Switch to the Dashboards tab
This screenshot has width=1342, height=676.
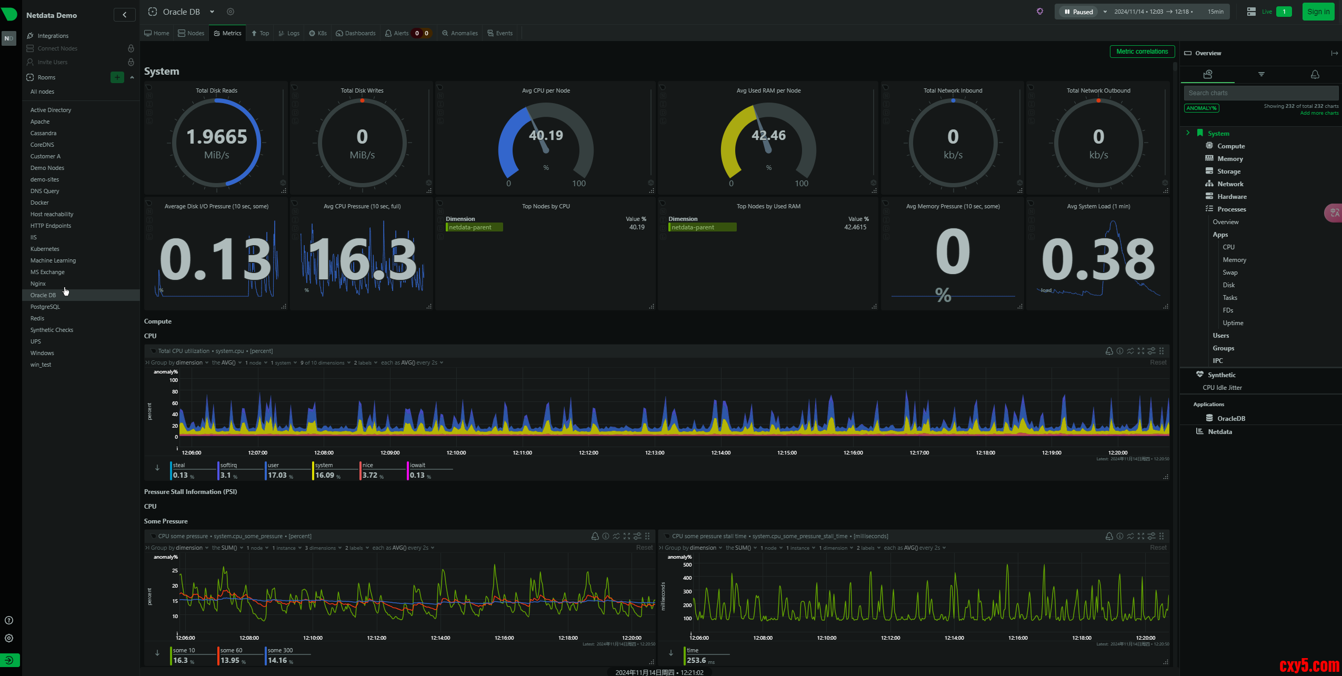coord(356,33)
